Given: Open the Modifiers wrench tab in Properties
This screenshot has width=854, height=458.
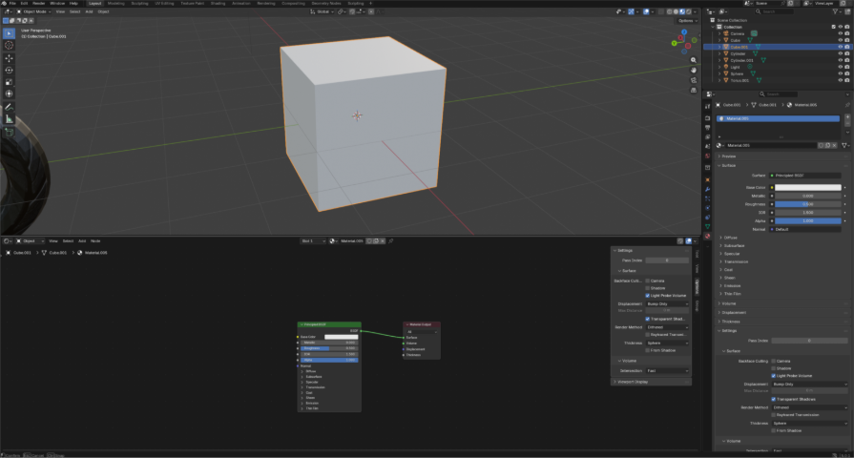Looking at the screenshot, I should [708, 188].
